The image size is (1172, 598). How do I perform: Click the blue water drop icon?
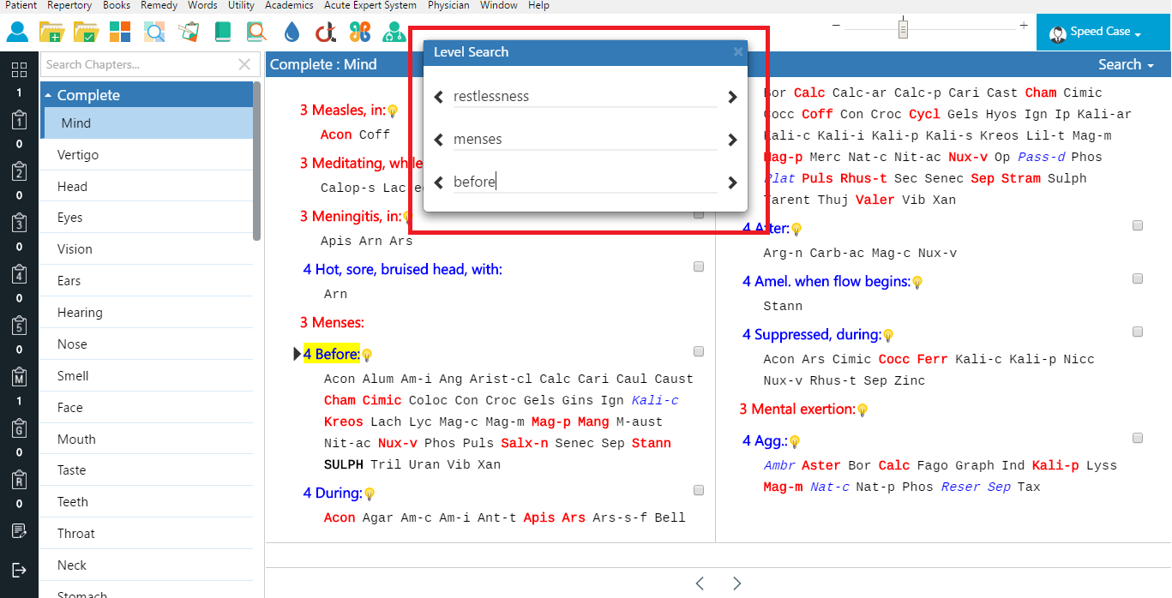click(292, 33)
